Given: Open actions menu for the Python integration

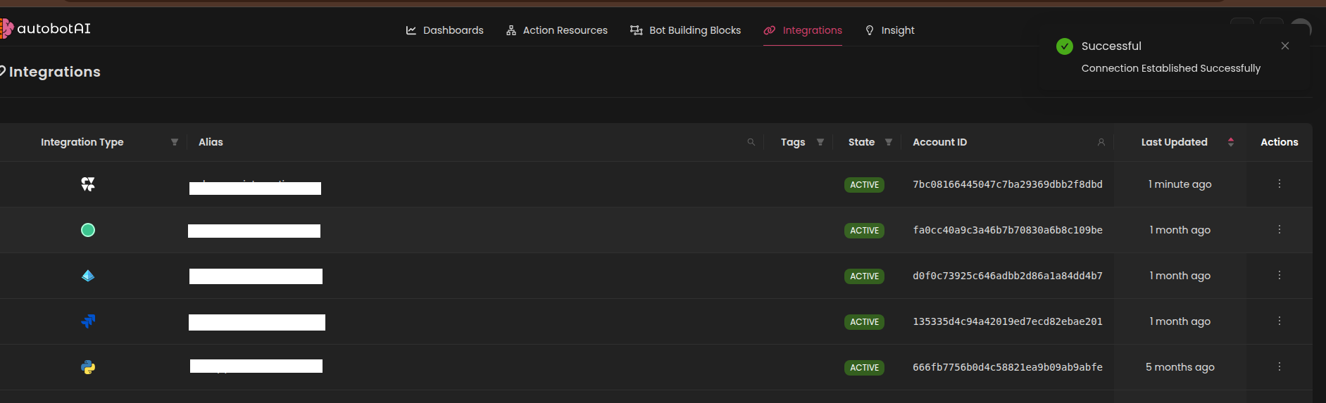Looking at the screenshot, I should (x=1279, y=366).
